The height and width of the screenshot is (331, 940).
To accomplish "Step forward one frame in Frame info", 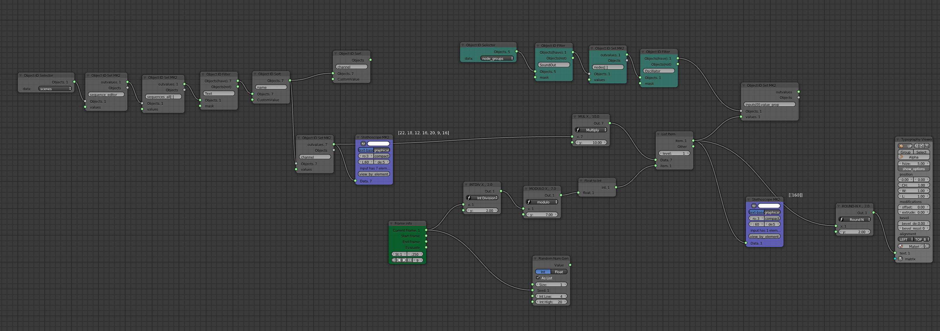I will (404, 260).
